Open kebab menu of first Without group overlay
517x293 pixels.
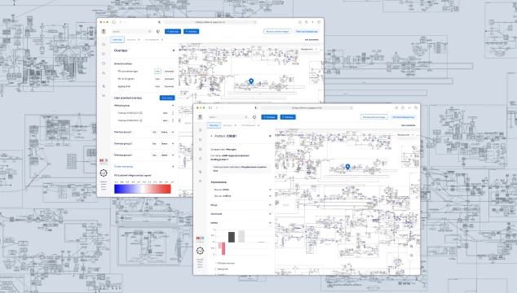(173, 113)
